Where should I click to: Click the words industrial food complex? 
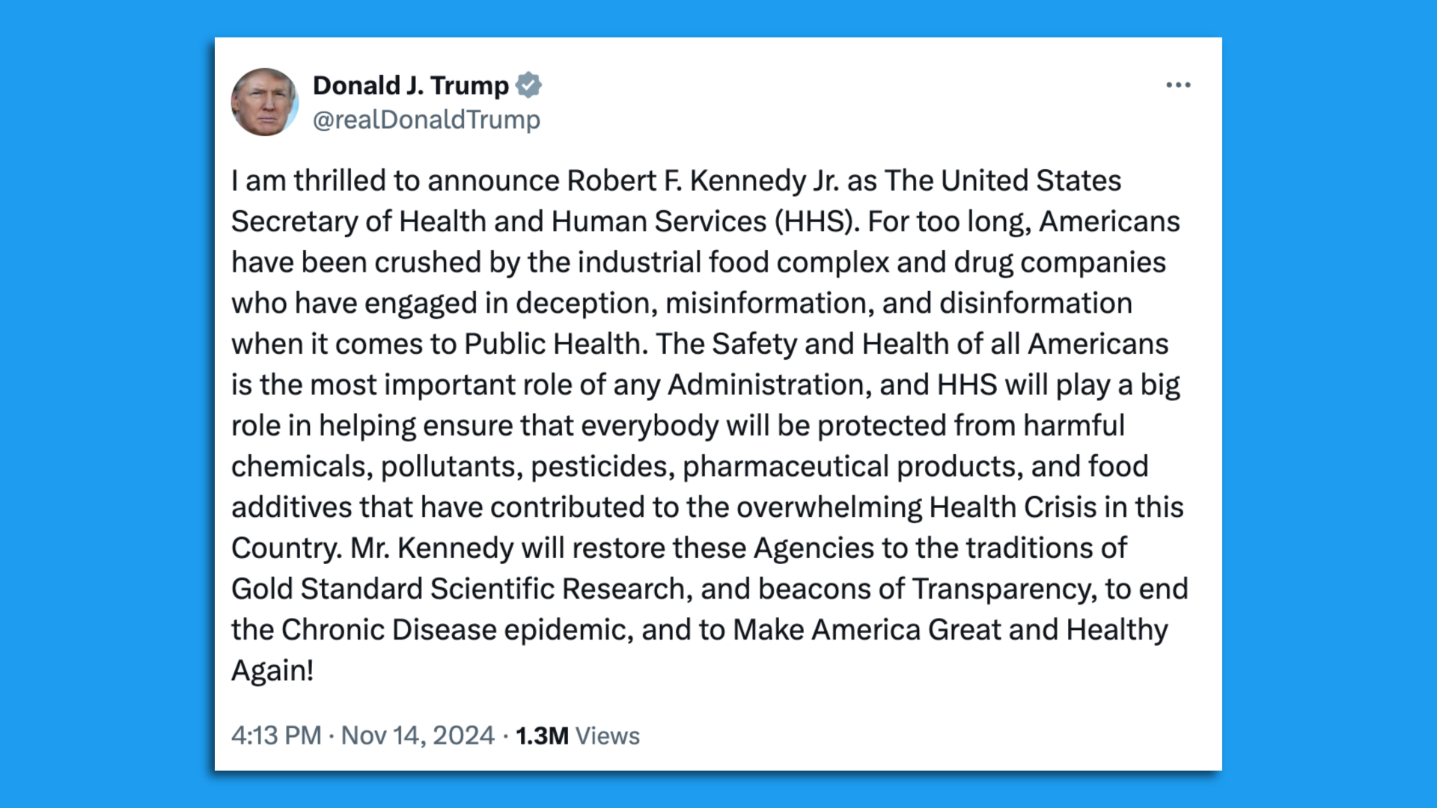pyautogui.click(x=733, y=263)
